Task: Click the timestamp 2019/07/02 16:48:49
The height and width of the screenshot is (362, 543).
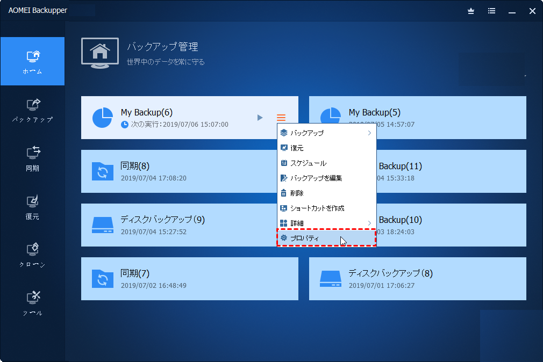Action: [153, 286]
